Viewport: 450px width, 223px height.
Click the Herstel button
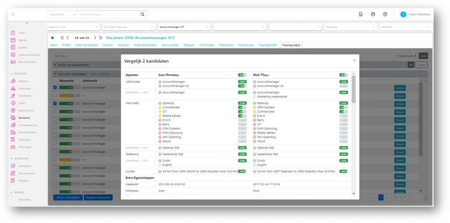tap(421, 65)
